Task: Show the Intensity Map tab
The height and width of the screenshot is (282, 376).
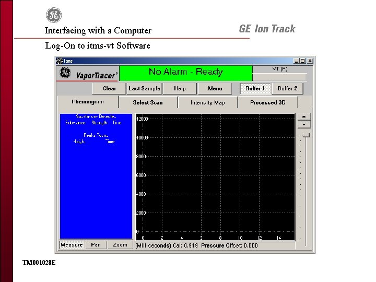Action: [x=208, y=103]
